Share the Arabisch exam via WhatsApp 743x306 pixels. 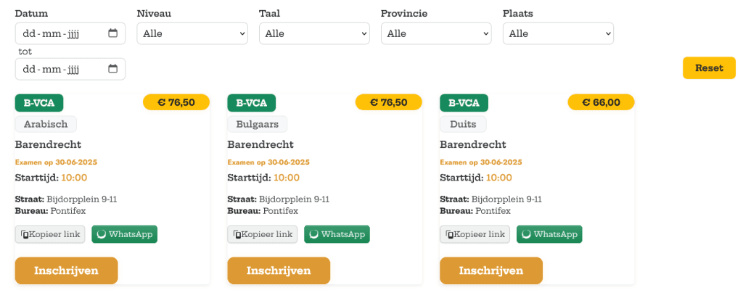(x=124, y=234)
